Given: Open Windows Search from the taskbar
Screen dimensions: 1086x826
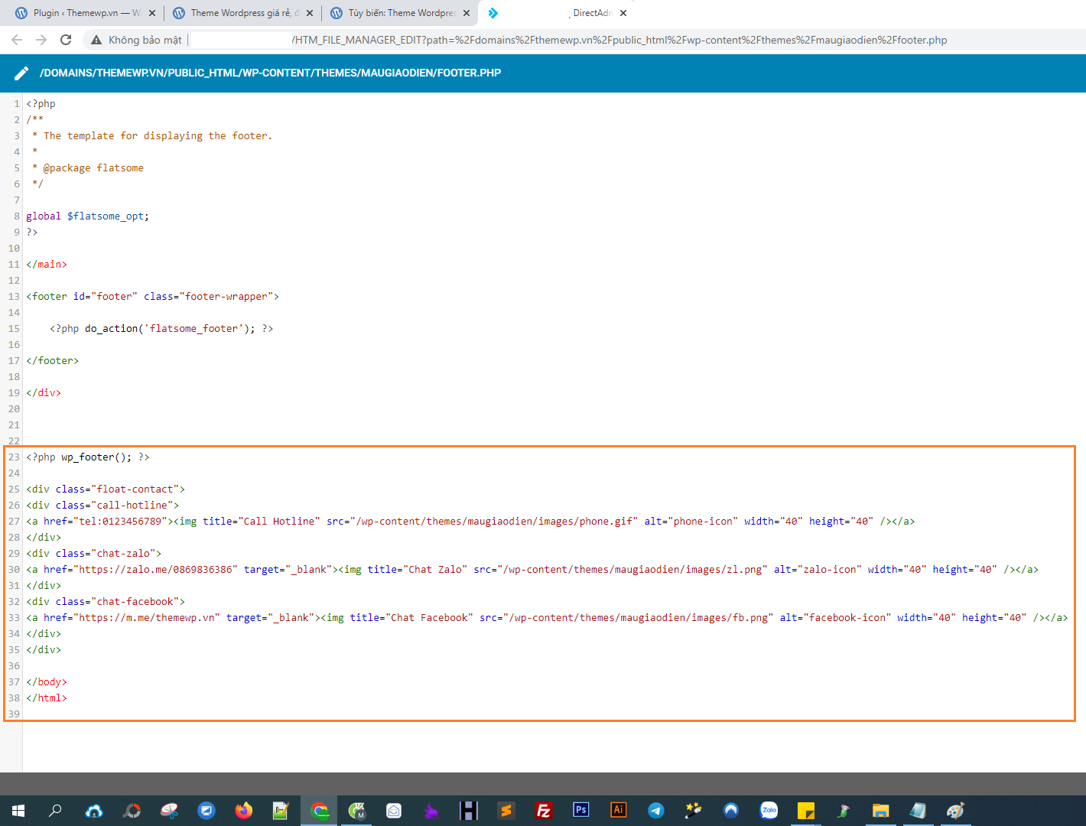Looking at the screenshot, I should click(54, 810).
